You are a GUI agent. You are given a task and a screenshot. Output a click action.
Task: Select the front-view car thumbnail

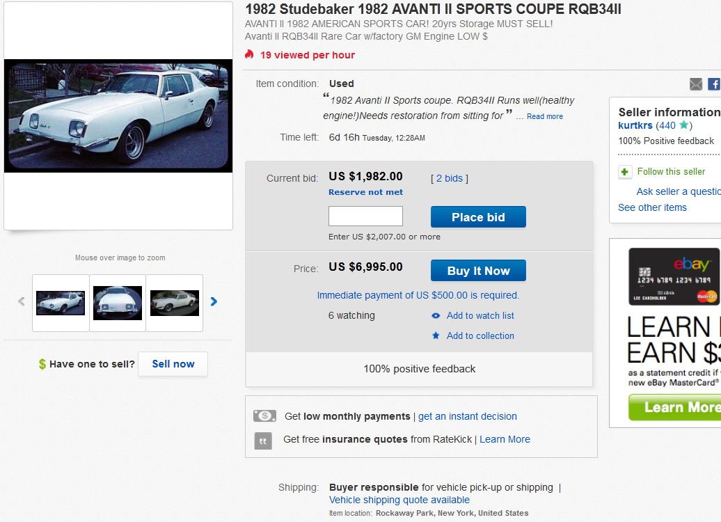(x=118, y=303)
